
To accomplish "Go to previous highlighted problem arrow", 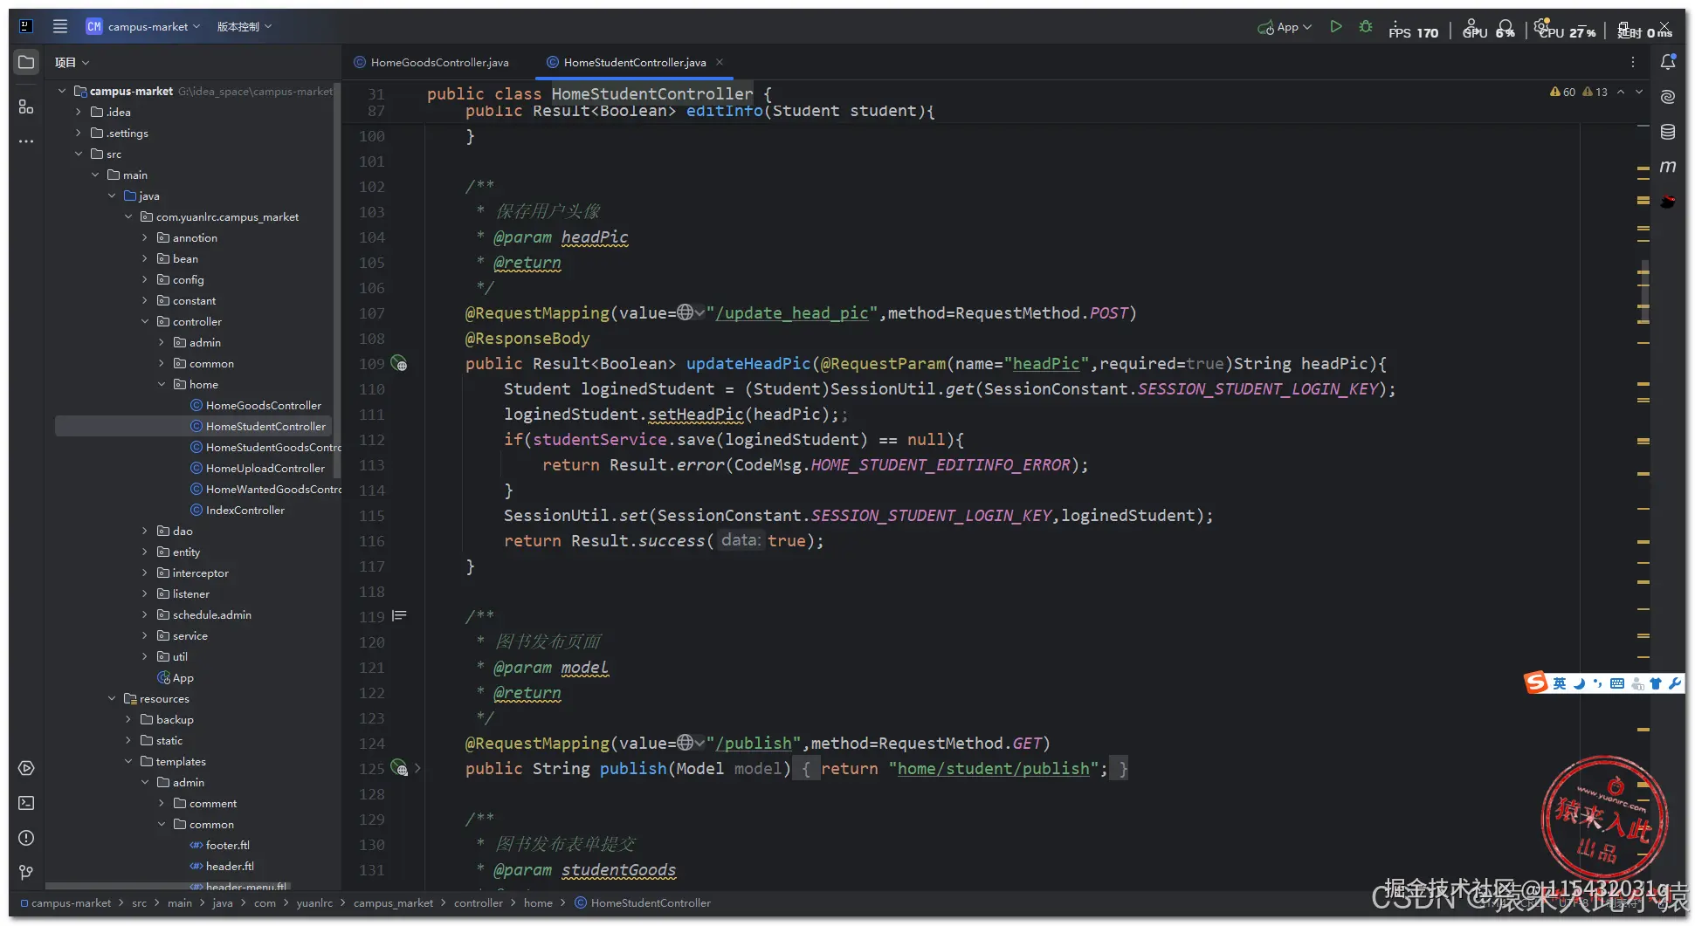I will pyautogui.click(x=1621, y=92).
